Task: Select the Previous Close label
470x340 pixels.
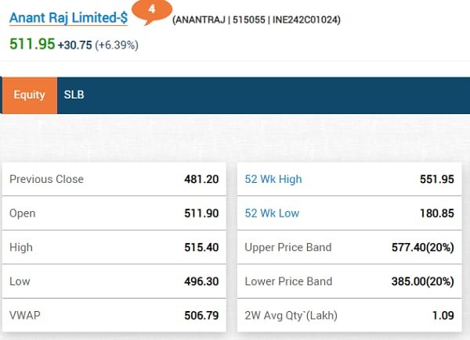Action: click(x=46, y=179)
